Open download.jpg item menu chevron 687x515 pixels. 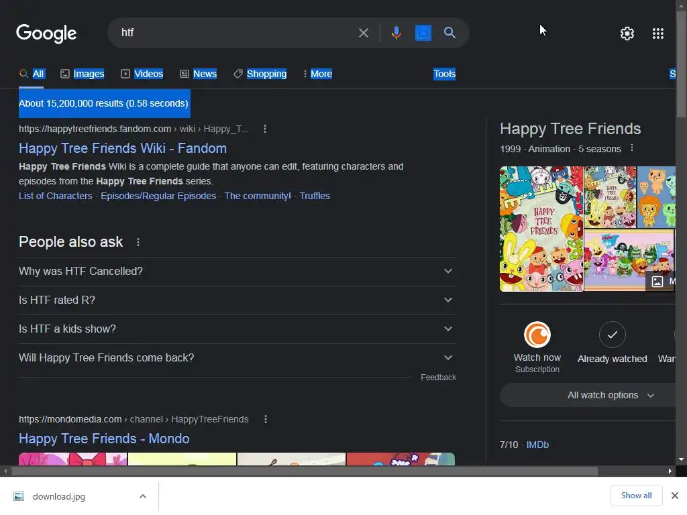pyautogui.click(x=142, y=496)
